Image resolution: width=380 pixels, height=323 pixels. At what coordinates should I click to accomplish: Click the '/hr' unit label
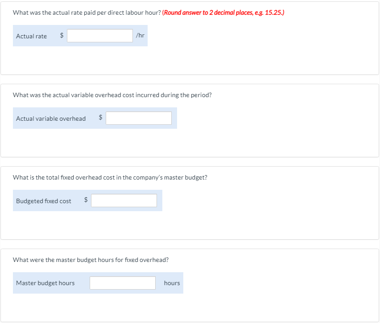point(140,35)
